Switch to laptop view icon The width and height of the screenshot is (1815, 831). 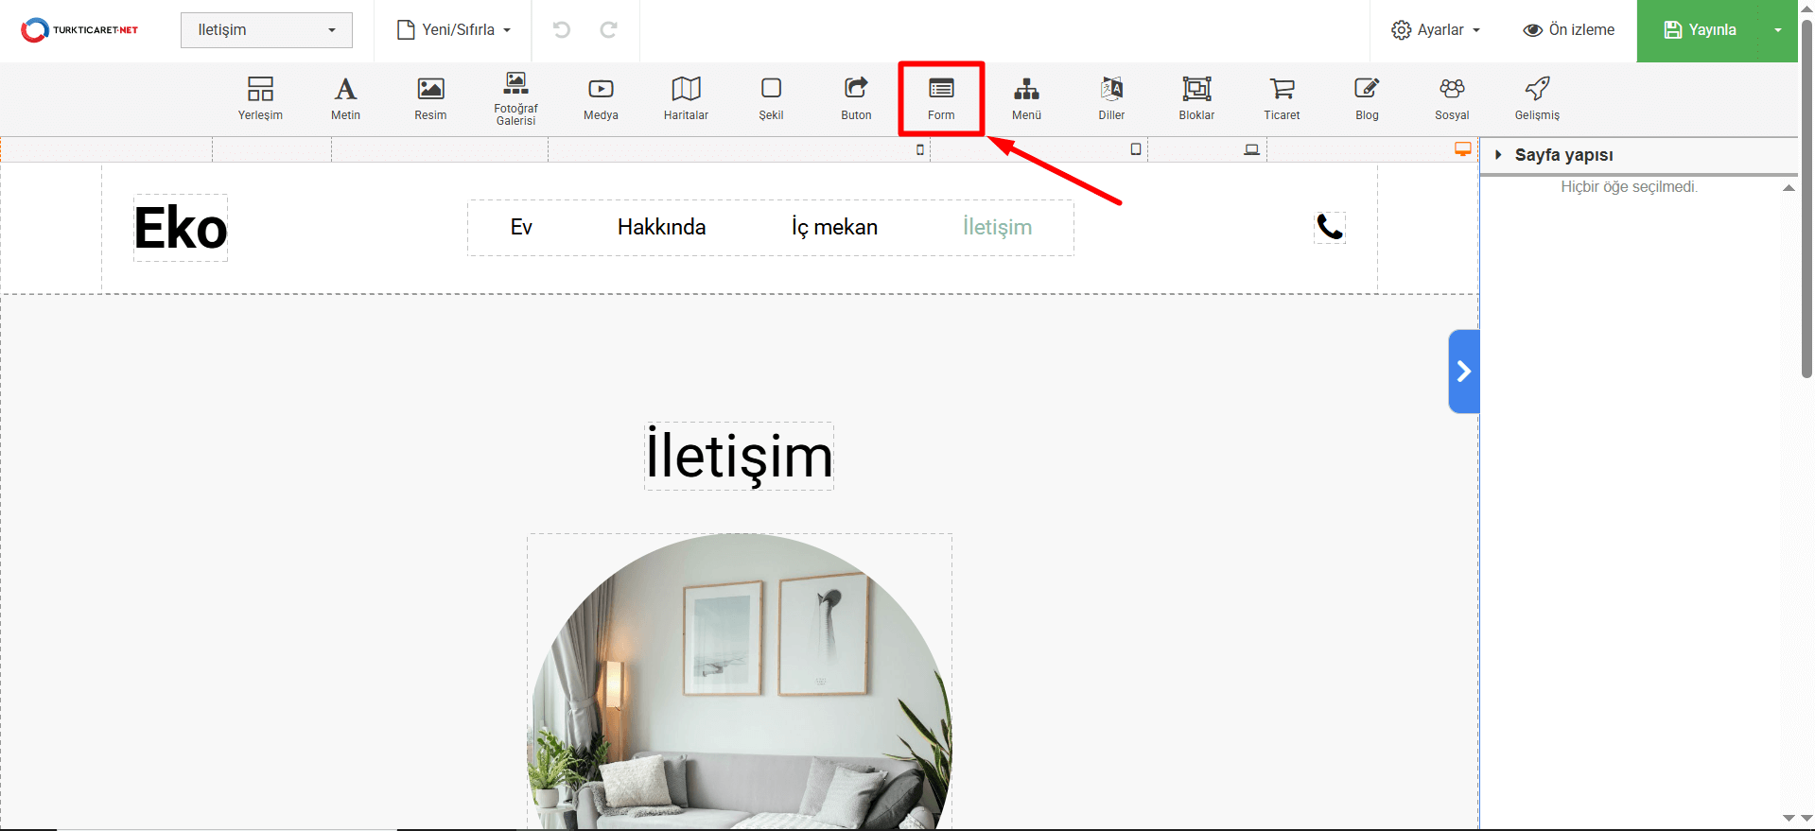(x=1251, y=149)
